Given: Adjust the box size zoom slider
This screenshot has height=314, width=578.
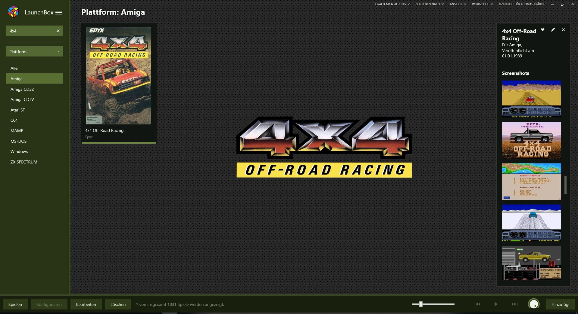Looking at the screenshot, I should point(421,304).
